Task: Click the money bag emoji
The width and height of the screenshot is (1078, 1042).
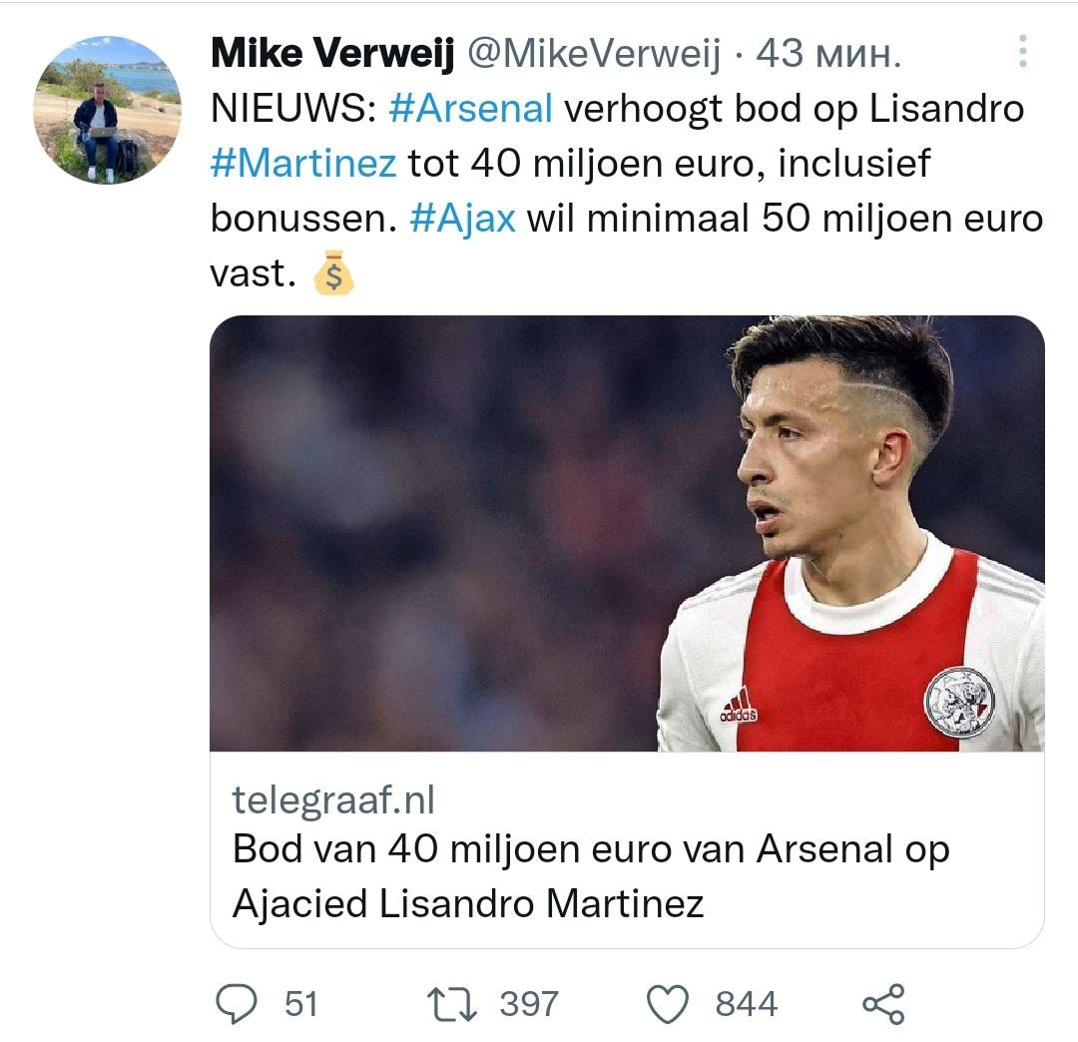Action: point(333,272)
